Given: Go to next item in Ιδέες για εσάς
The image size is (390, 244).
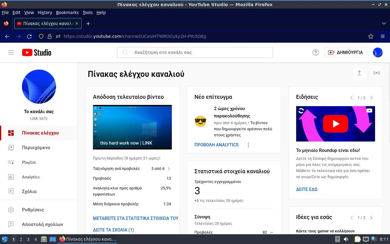Looking at the screenshot, I should coord(371,218).
